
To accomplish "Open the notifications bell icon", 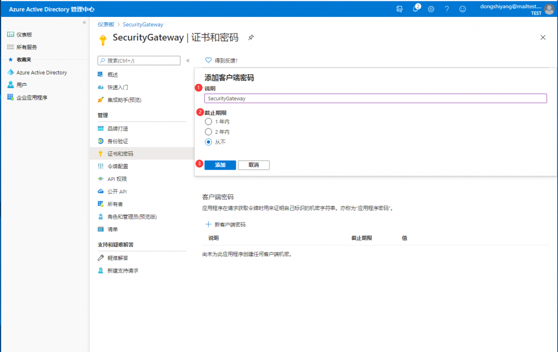I will (416, 9).
